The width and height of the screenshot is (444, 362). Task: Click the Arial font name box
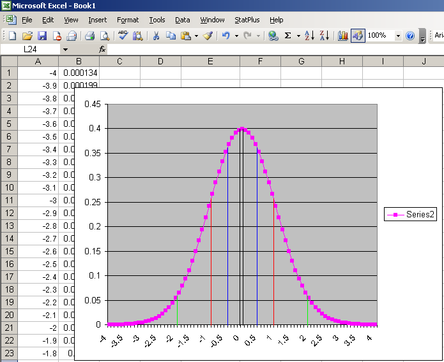pos(438,36)
